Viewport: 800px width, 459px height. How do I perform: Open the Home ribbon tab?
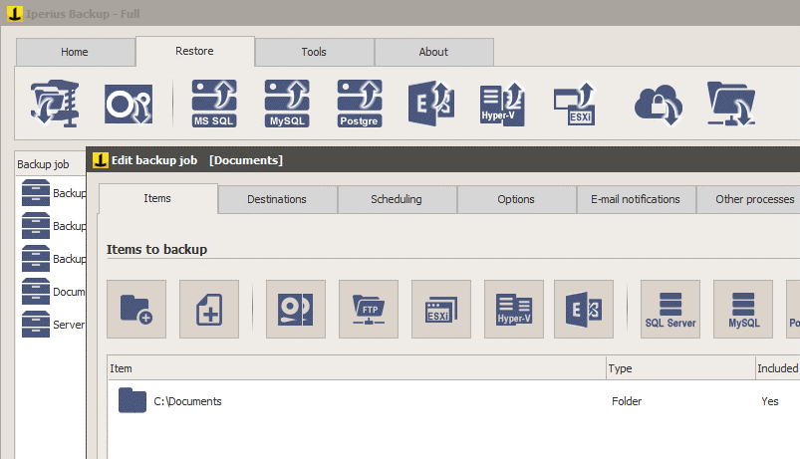click(x=75, y=52)
